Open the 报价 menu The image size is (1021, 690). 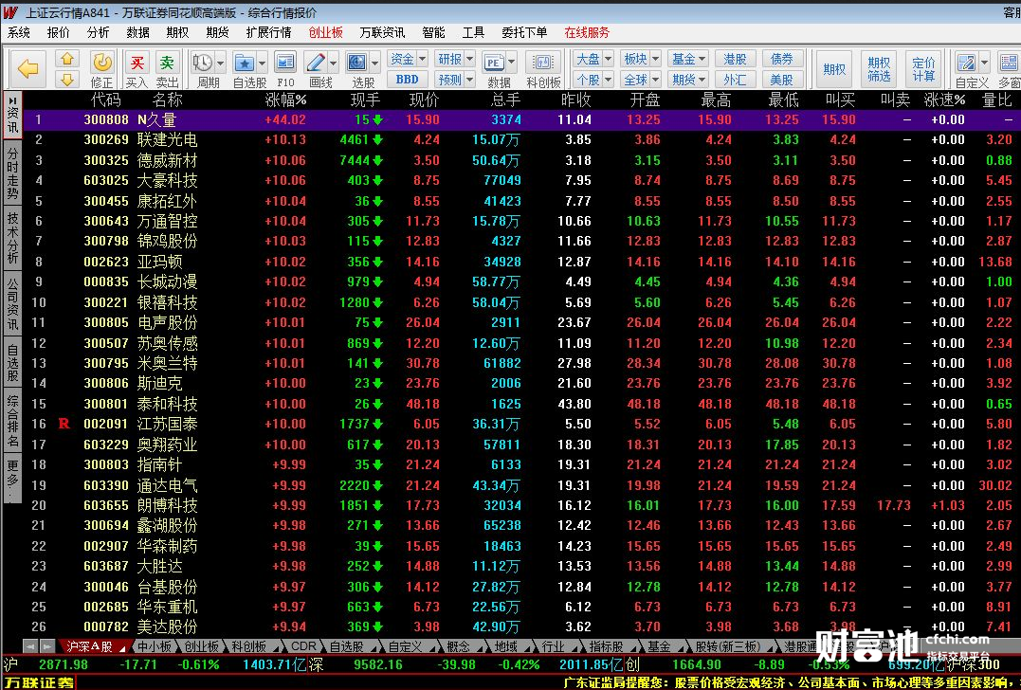pyautogui.click(x=59, y=32)
